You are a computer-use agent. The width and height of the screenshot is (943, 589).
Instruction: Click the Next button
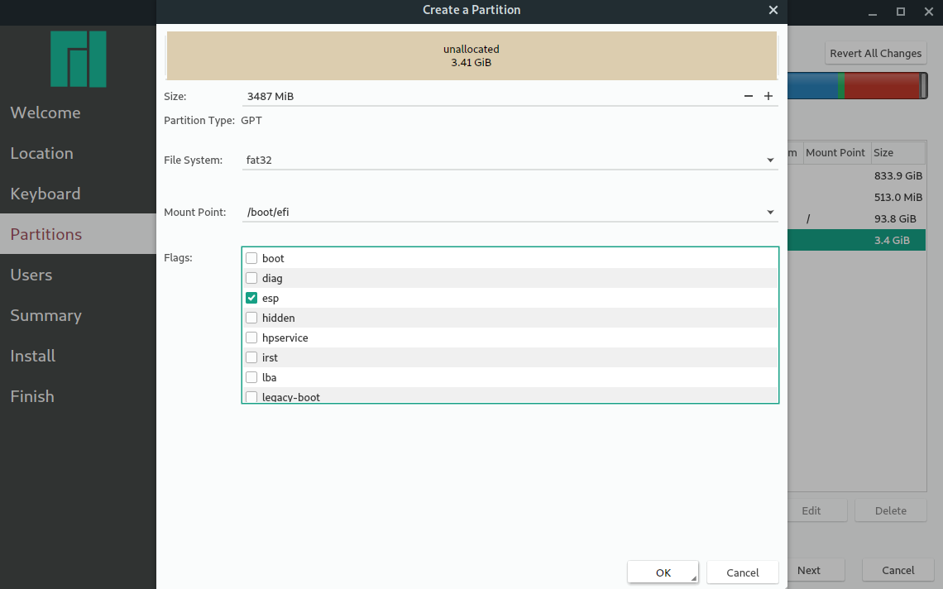[x=807, y=570]
